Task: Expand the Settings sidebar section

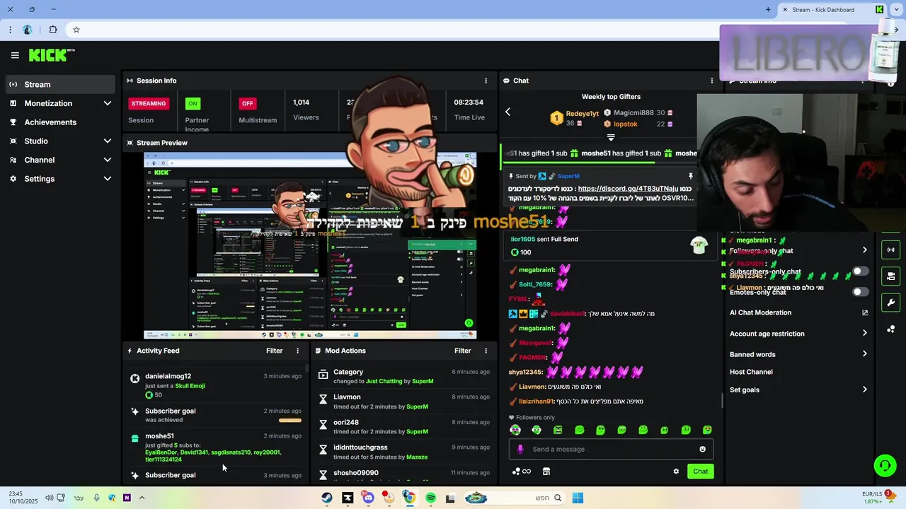Action: (x=59, y=179)
